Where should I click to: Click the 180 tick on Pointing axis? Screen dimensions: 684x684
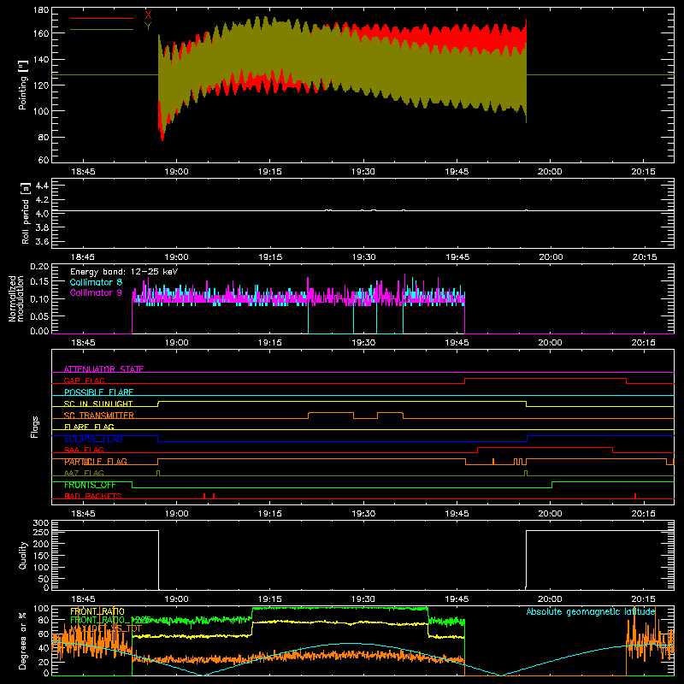point(40,10)
